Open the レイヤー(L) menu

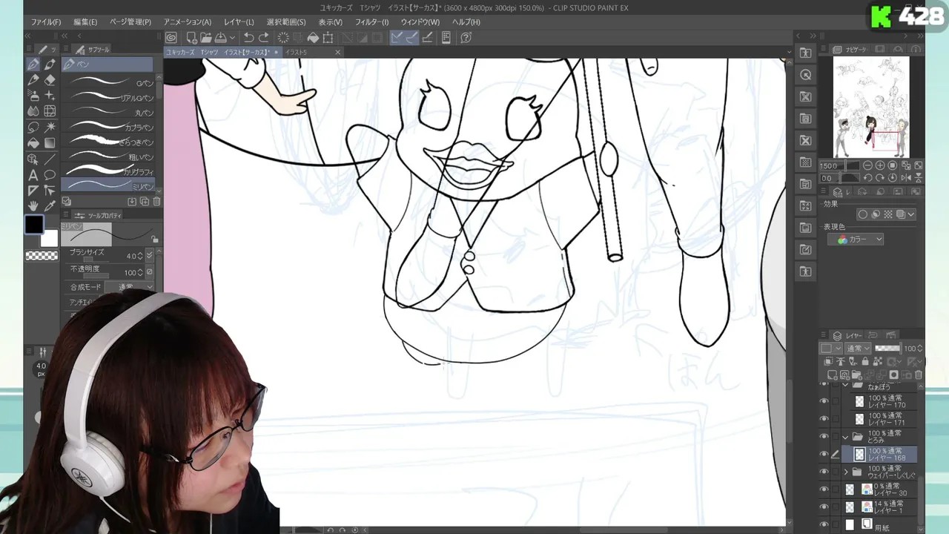point(239,22)
